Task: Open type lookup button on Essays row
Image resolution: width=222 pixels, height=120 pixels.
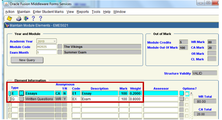Action: click(x=21, y=94)
